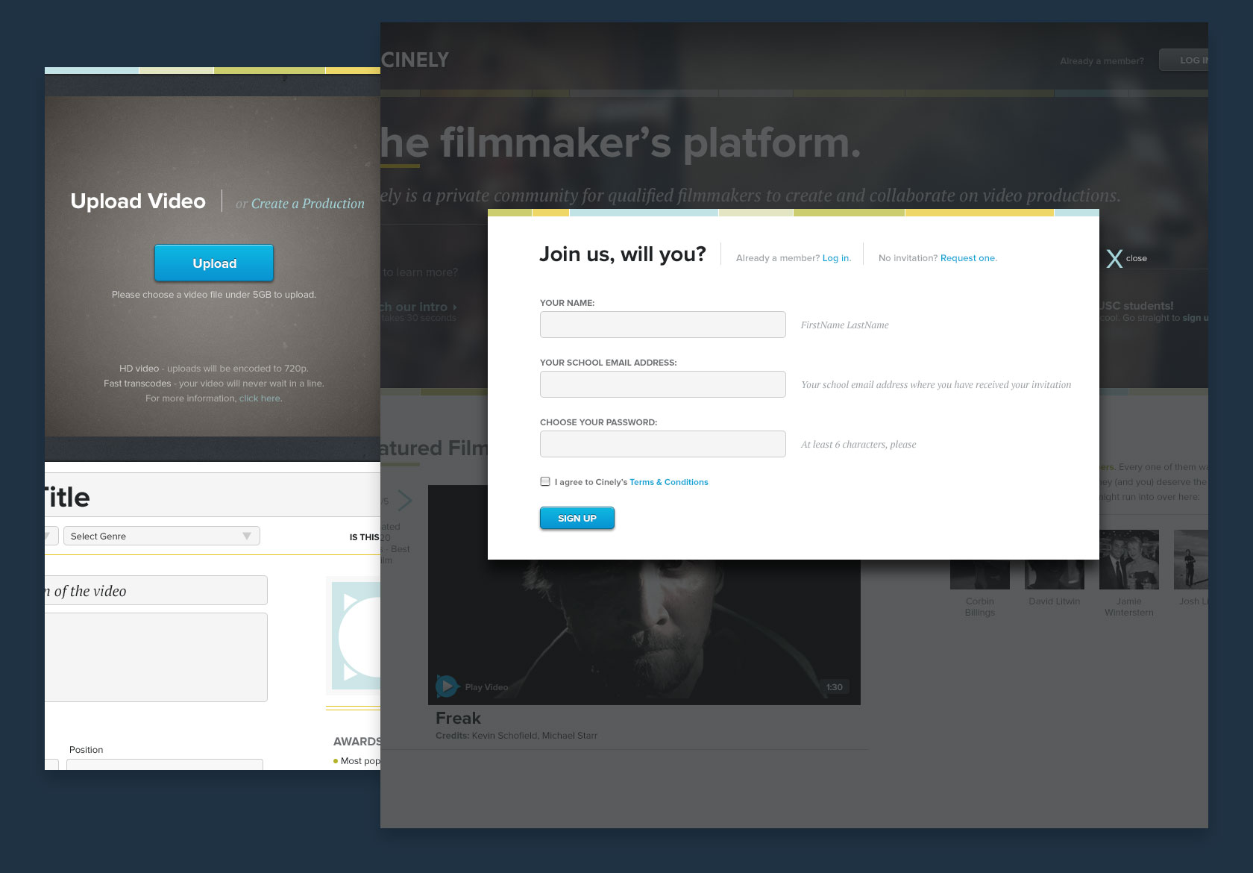Screen dimensions: 1253x873
Task: Click the Choose Your Password field
Action: pyautogui.click(x=662, y=444)
